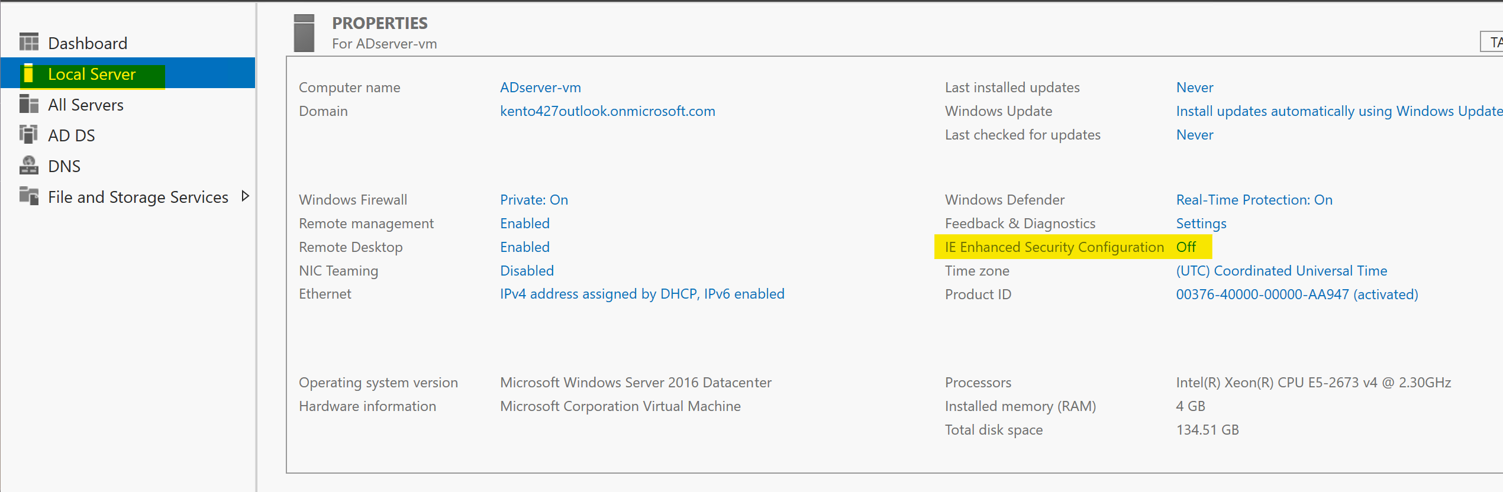Click Remote management Enabled link
The image size is (1503, 492).
[x=525, y=224]
